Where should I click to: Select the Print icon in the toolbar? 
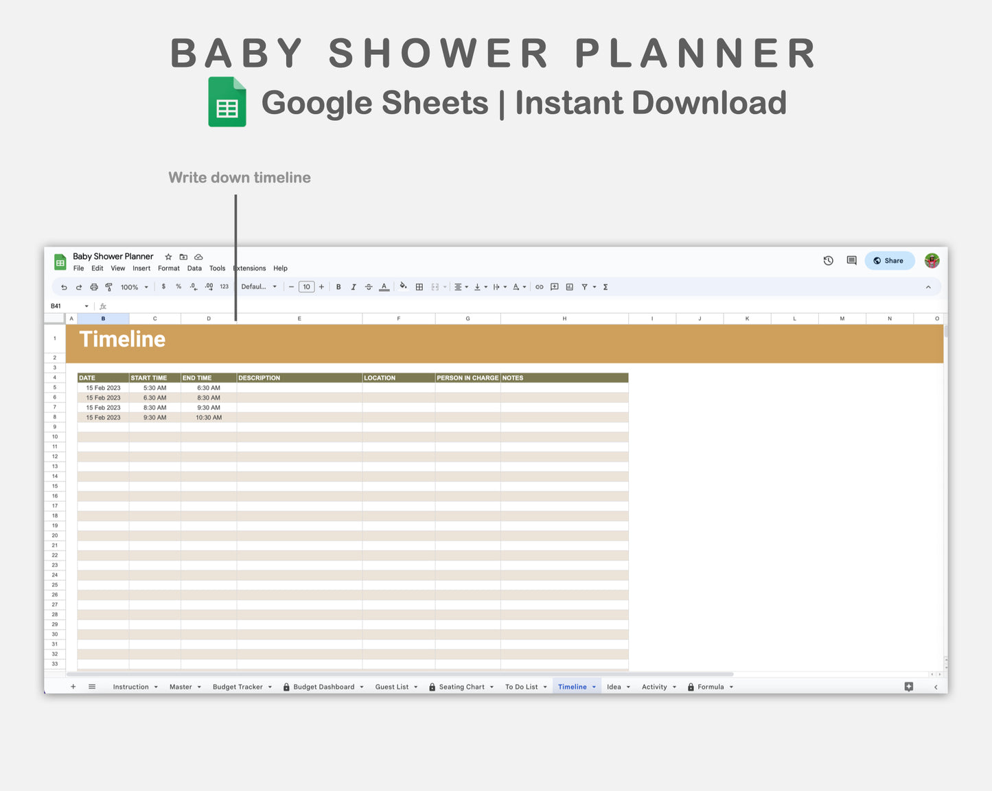93,286
